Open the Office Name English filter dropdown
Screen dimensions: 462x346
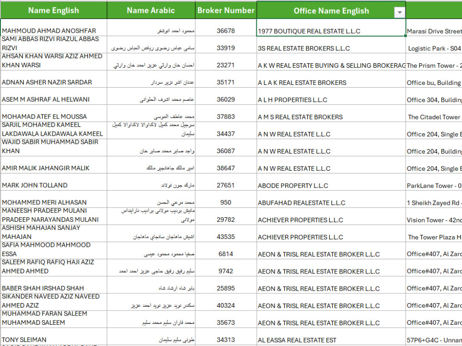[400, 12]
